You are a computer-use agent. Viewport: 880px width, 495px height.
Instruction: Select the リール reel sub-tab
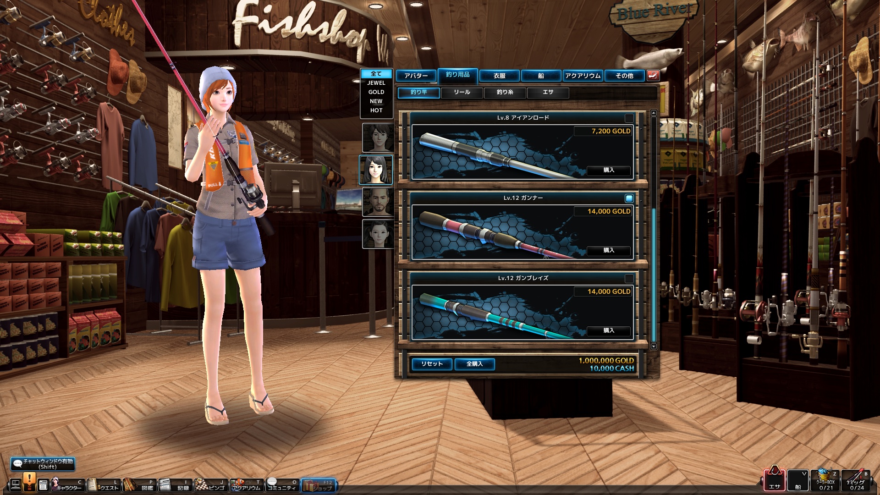462,93
